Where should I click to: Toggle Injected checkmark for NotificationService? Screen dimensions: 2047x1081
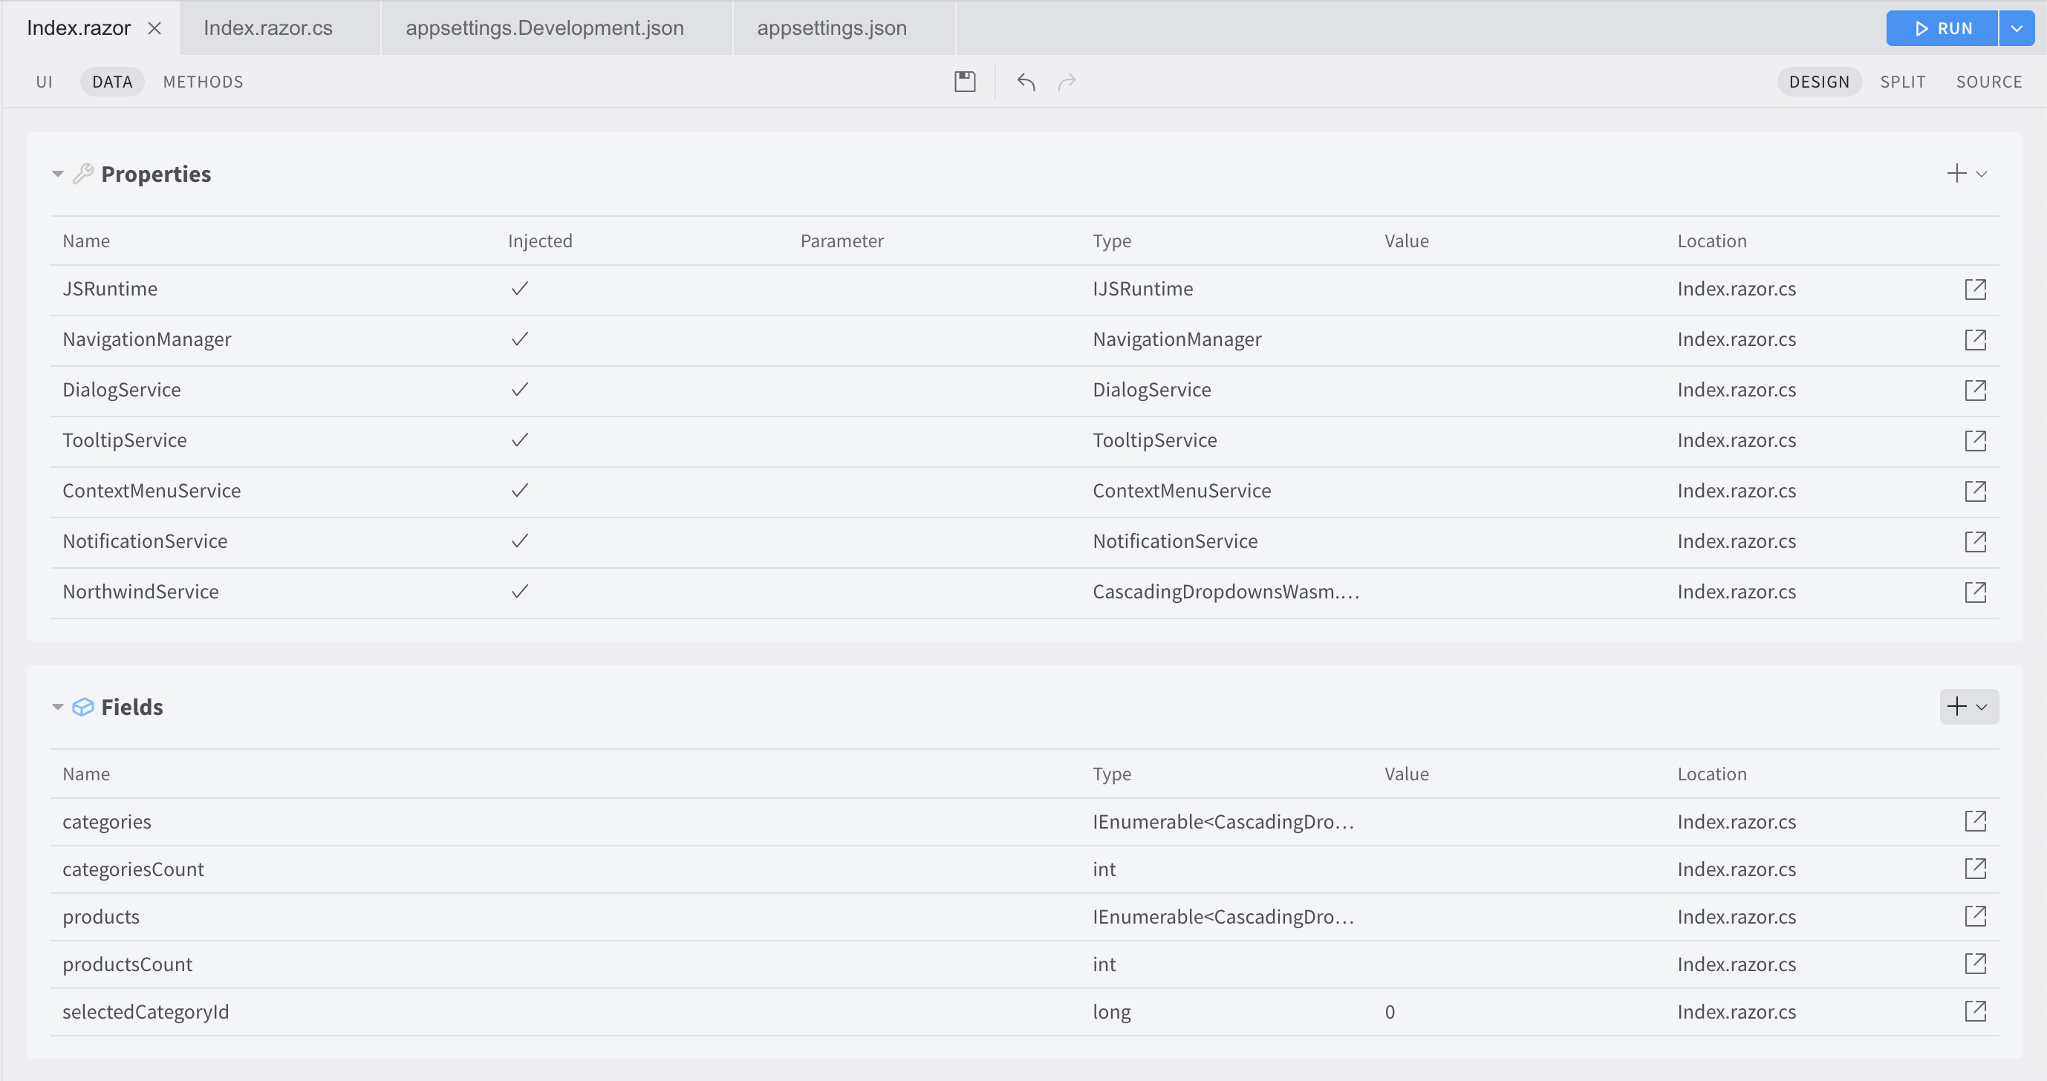520,541
